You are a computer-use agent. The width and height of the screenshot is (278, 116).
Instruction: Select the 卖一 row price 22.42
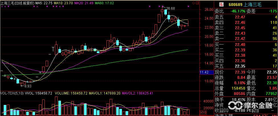click(240, 39)
